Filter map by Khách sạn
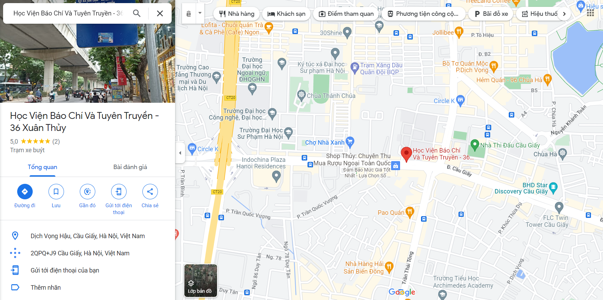The height and width of the screenshot is (300, 603). coord(287,14)
